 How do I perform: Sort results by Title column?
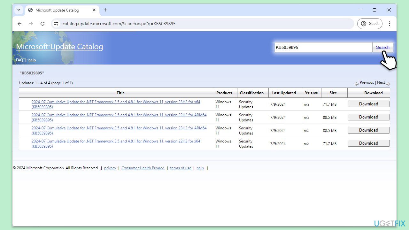(x=120, y=93)
